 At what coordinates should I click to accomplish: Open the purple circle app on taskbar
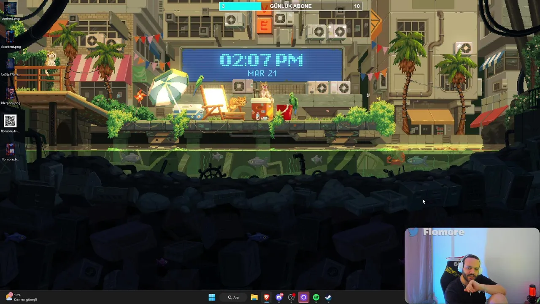303,297
